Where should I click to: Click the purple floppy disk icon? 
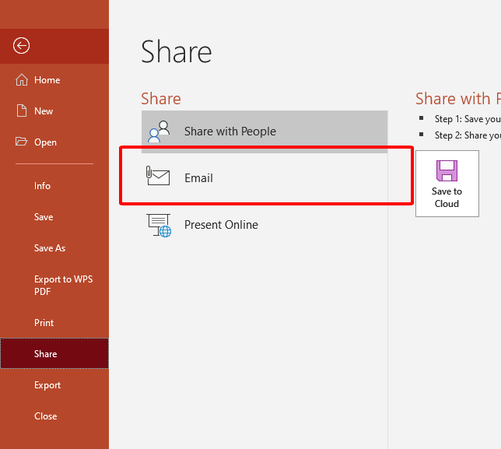(x=447, y=170)
